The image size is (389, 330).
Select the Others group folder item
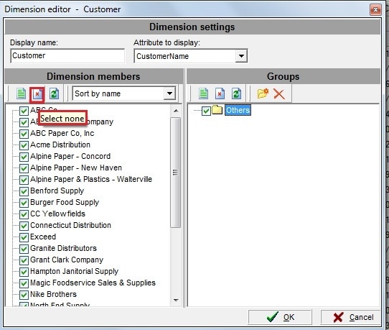point(238,110)
